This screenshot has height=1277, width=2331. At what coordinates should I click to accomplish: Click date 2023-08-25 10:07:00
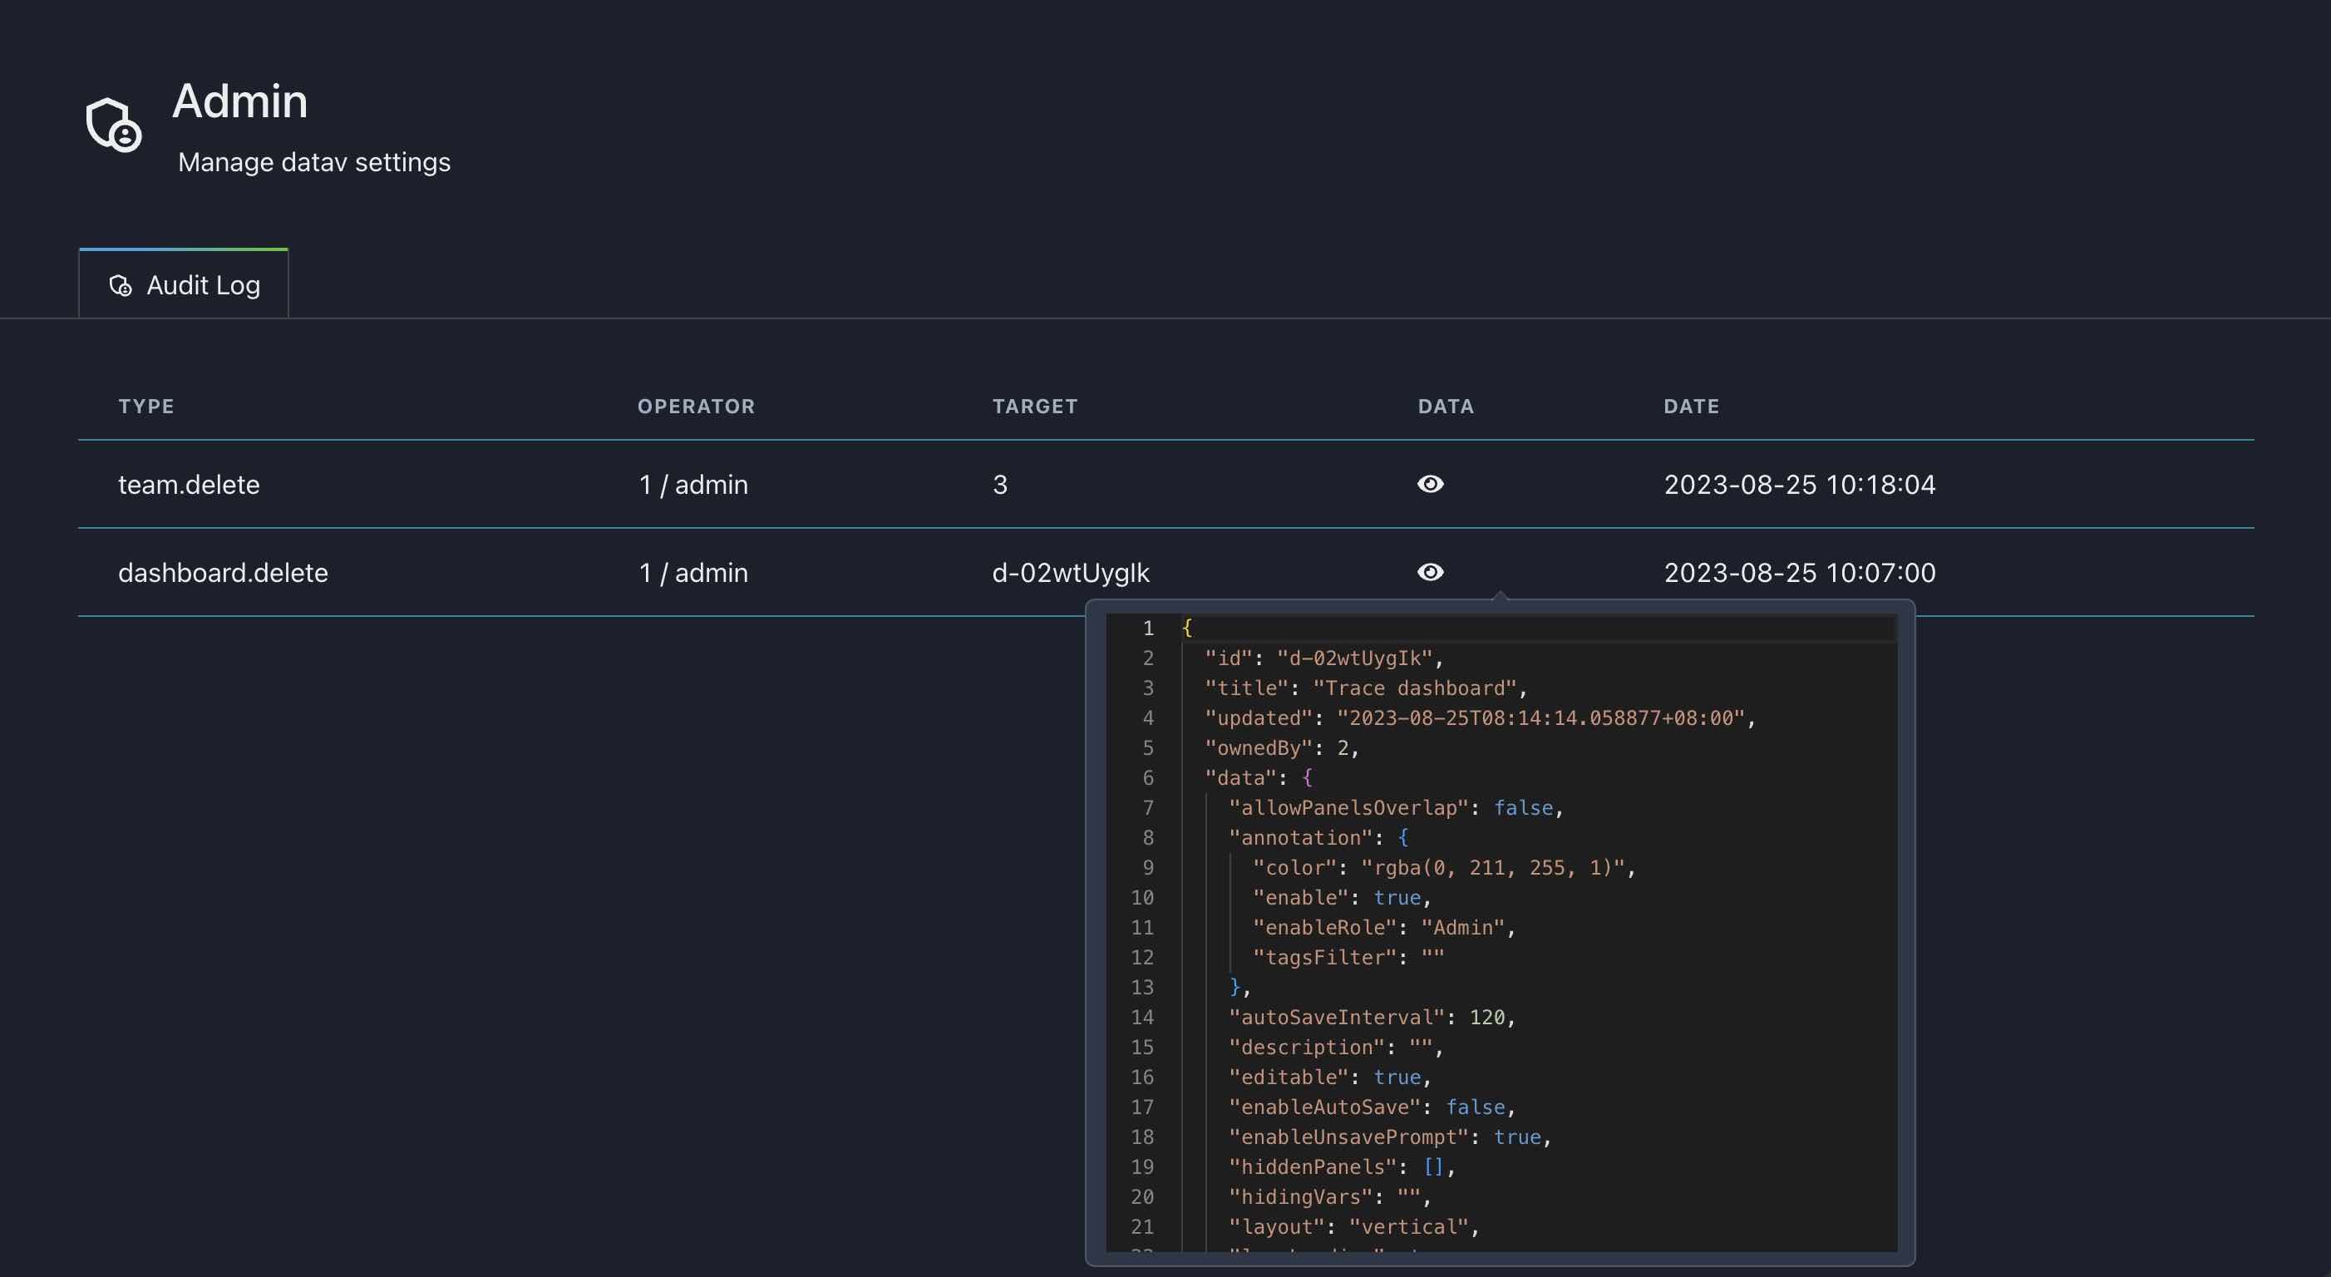coord(1800,572)
